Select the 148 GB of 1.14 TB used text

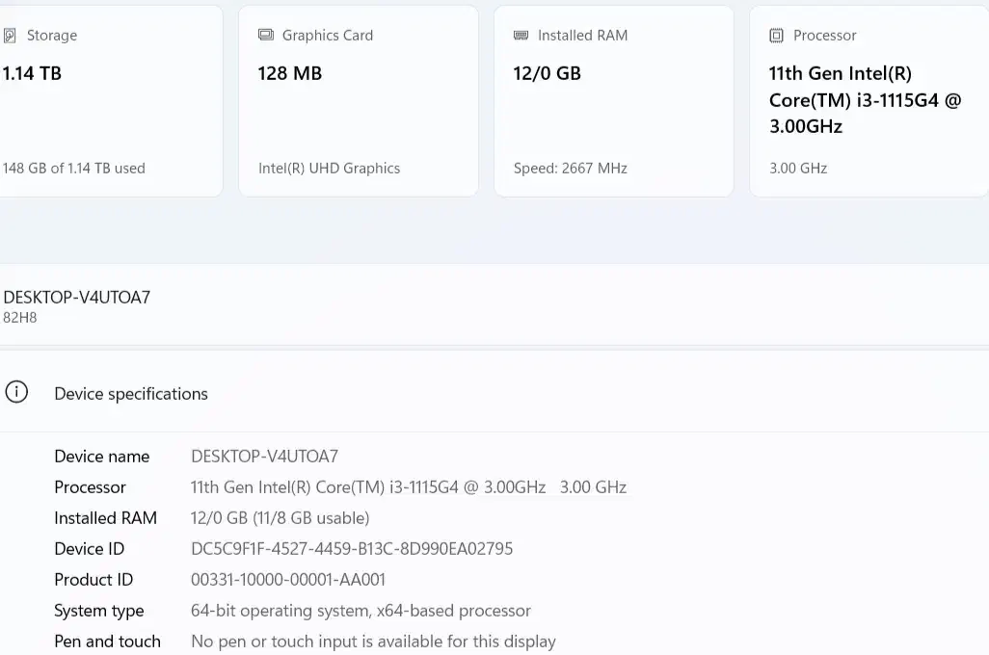click(74, 169)
